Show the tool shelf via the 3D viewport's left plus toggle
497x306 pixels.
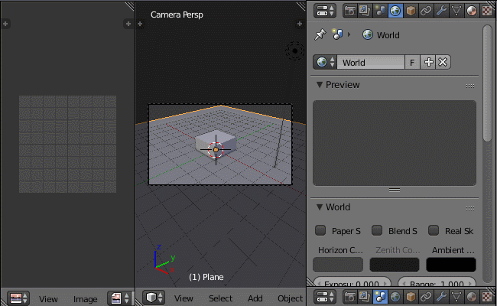[x=140, y=24]
